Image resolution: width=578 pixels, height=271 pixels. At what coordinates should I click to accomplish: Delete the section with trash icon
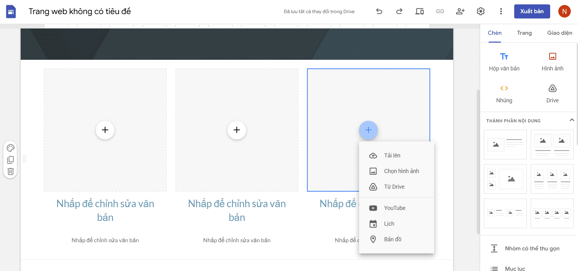(x=11, y=171)
